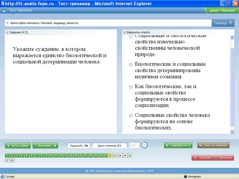Jump to question 21

click(105, 155)
